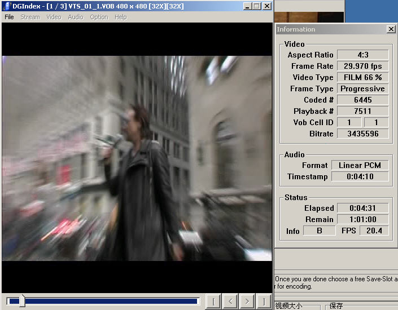398x310 pixels.
Task: Open the Option menu
Action: pos(99,17)
